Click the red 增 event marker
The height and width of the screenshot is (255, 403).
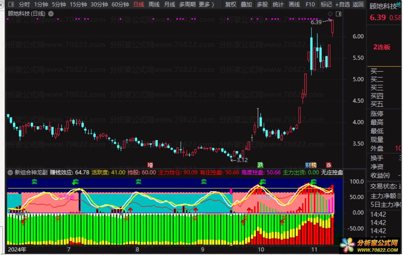[150, 165]
